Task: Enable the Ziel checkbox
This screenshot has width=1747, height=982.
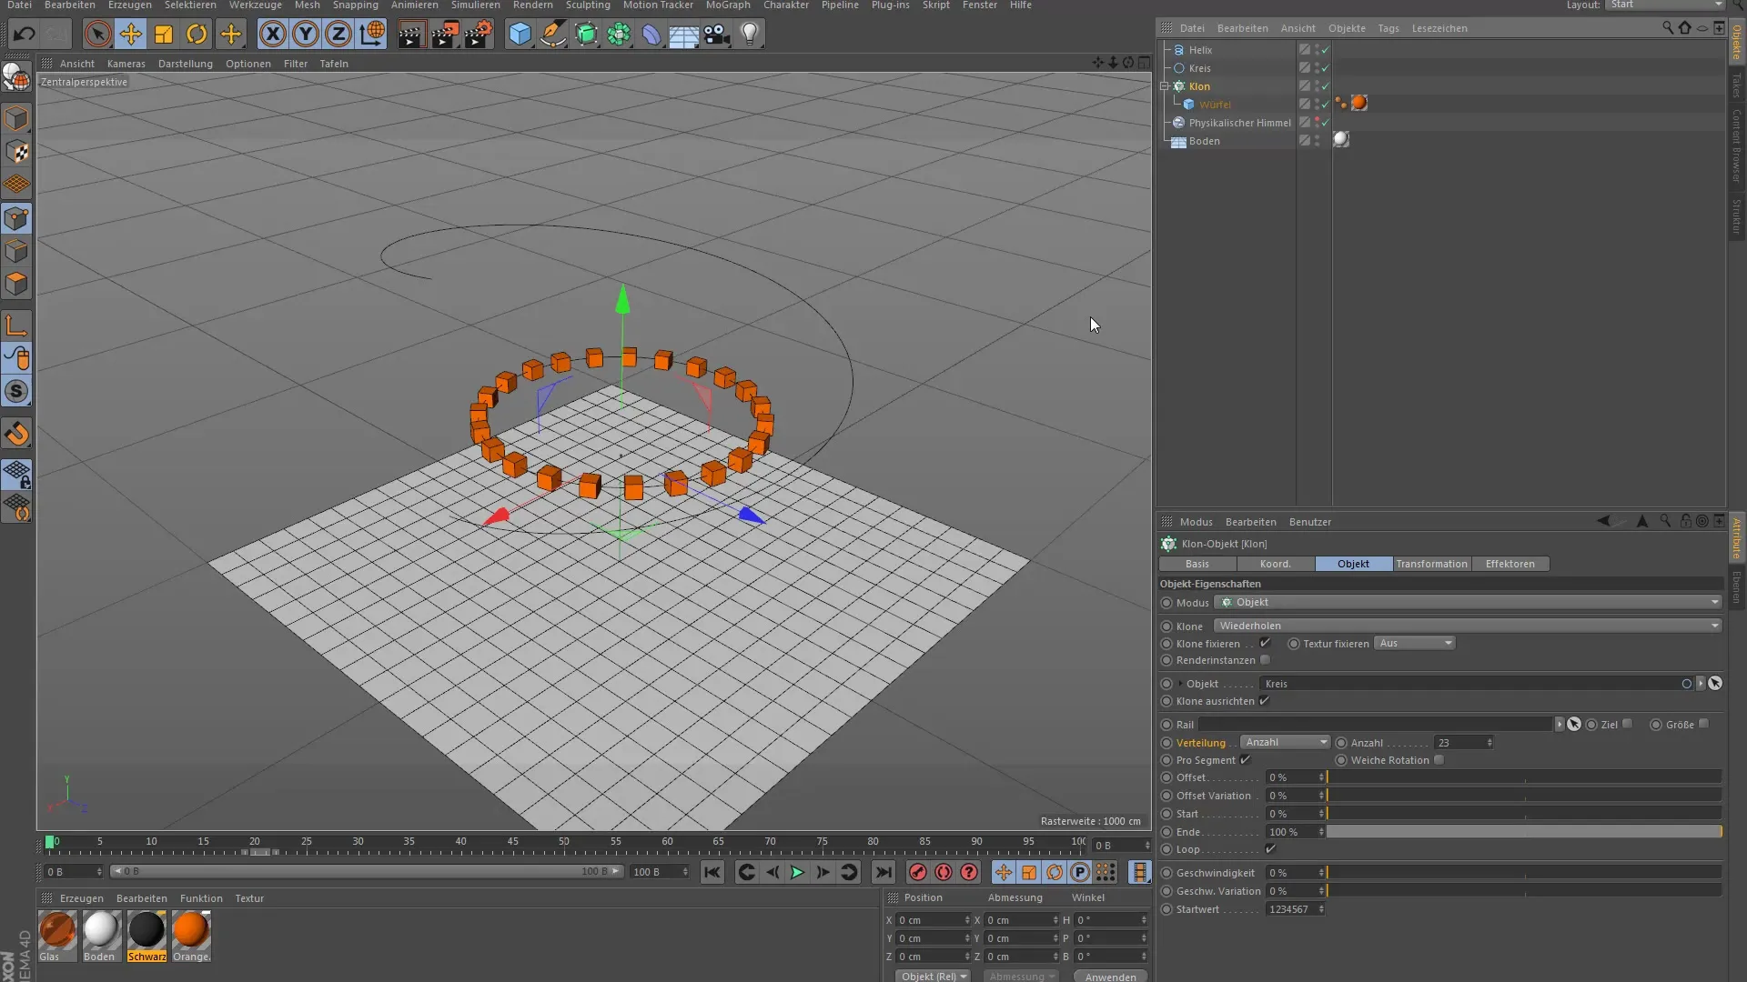Action: (1627, 725)
